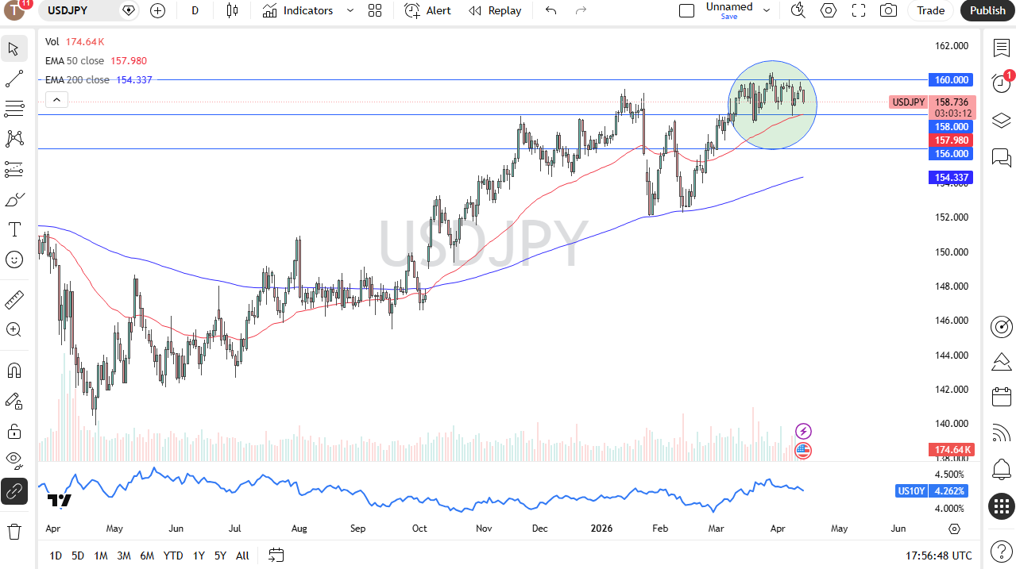This screenshot has width=1016, height=569.
Task: Open the Notifications bell panel
Action: coord(1001,470)
